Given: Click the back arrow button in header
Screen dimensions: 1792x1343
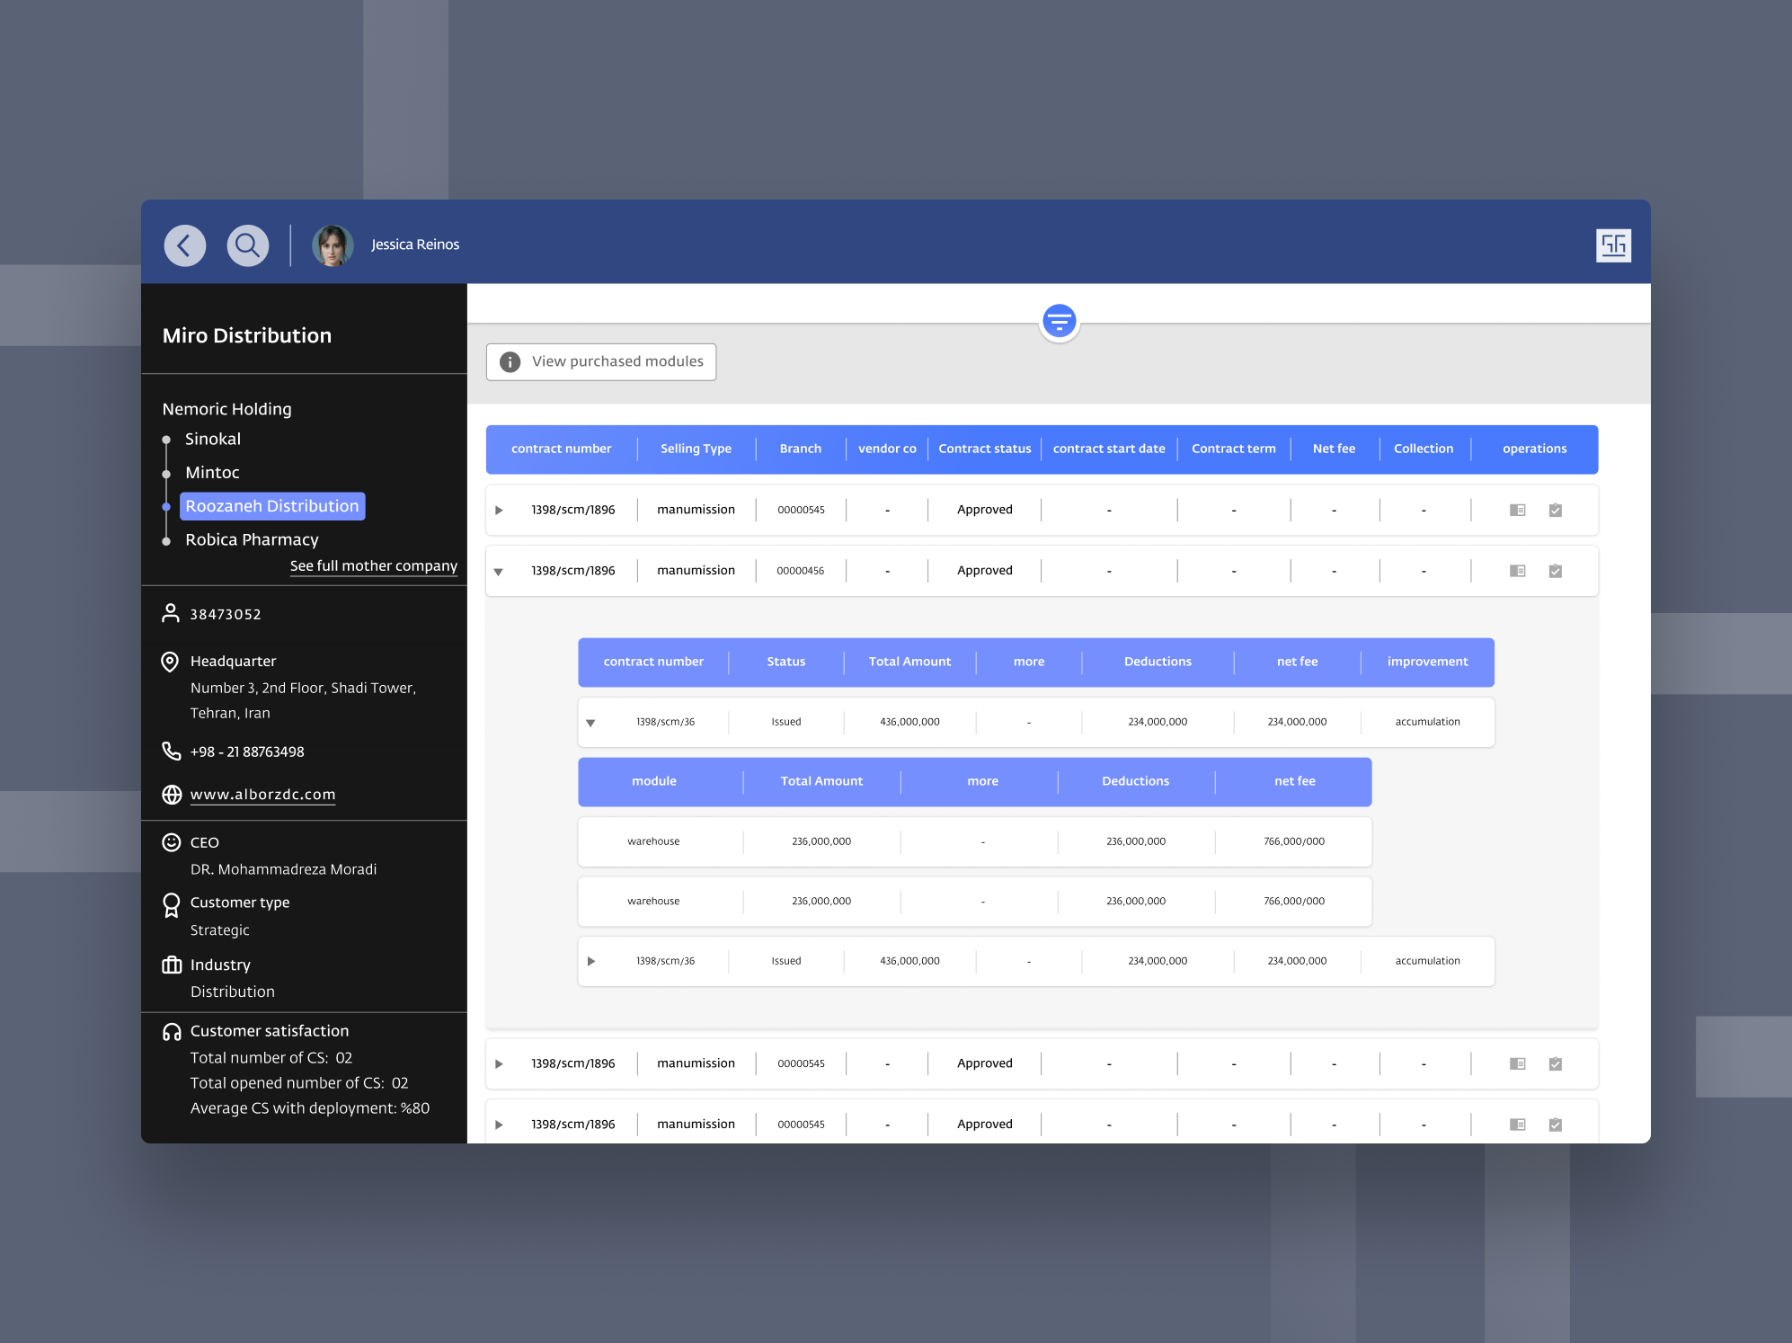Looking at the screenshot, I should tap(185, 245).
